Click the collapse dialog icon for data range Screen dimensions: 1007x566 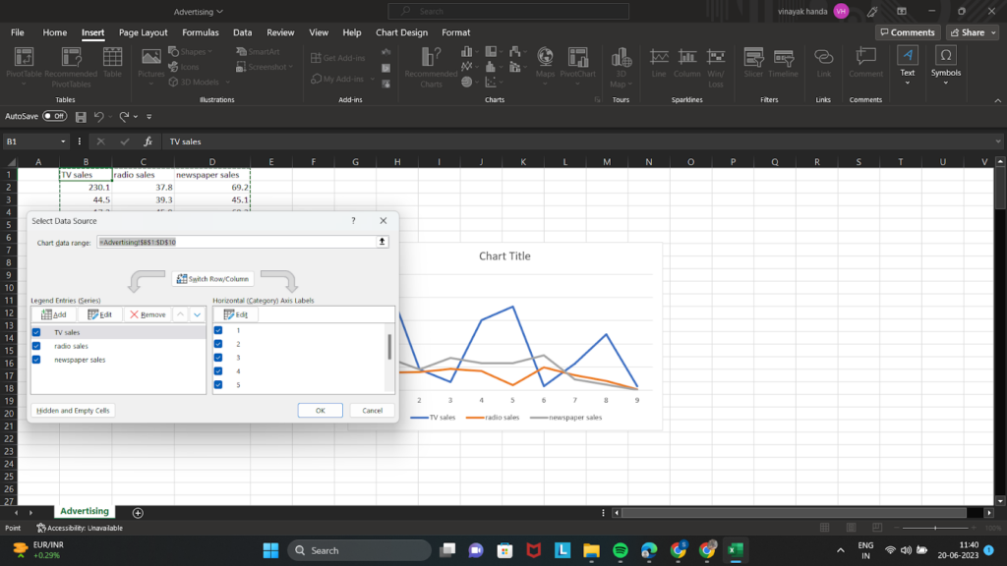[x=383, y=242]
